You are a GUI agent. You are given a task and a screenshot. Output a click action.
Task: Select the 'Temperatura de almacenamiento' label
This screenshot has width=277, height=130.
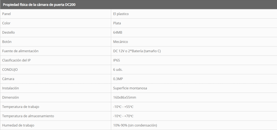pos(28,116)
